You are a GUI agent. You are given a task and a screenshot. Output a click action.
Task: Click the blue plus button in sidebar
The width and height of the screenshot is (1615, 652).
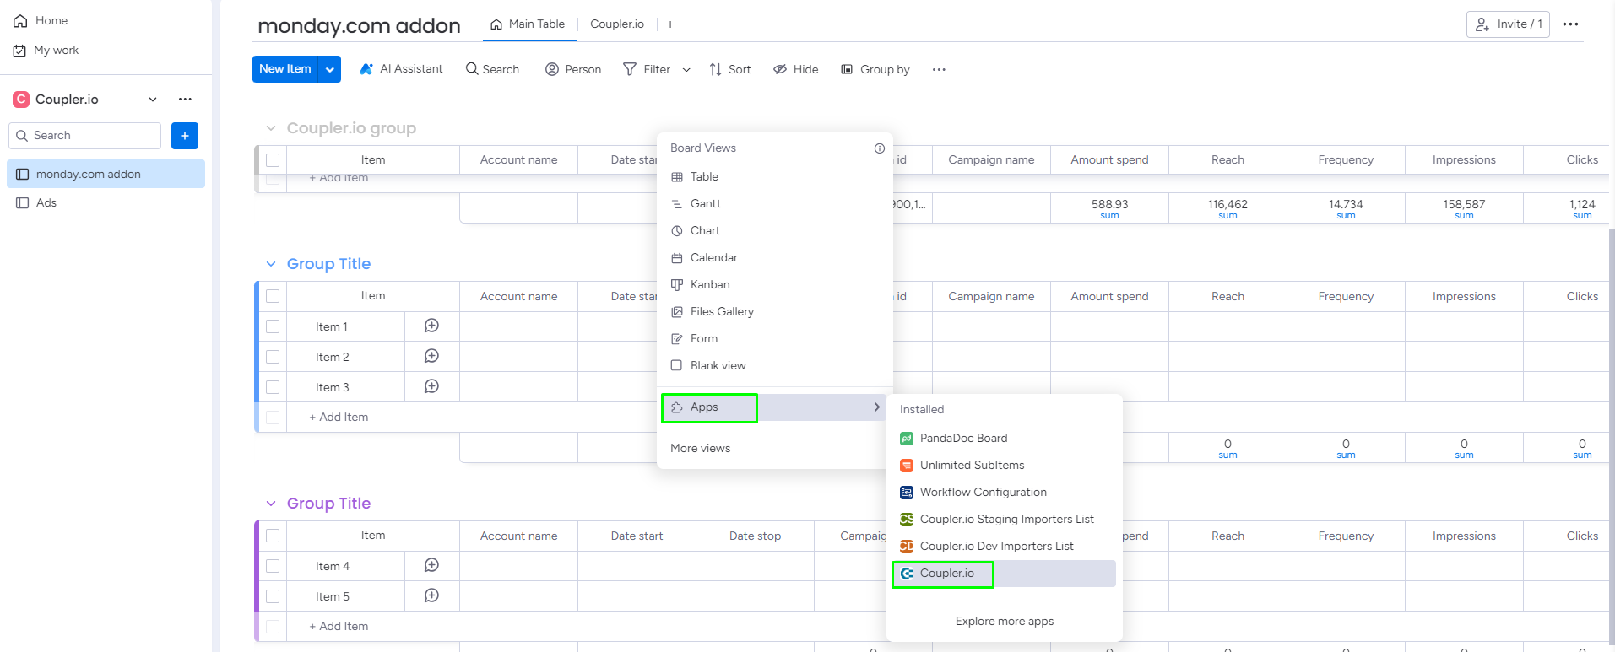pos(184,136)
